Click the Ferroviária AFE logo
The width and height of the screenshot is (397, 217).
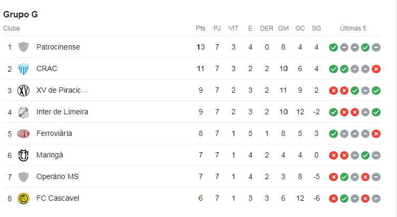[x=23, y=134]
